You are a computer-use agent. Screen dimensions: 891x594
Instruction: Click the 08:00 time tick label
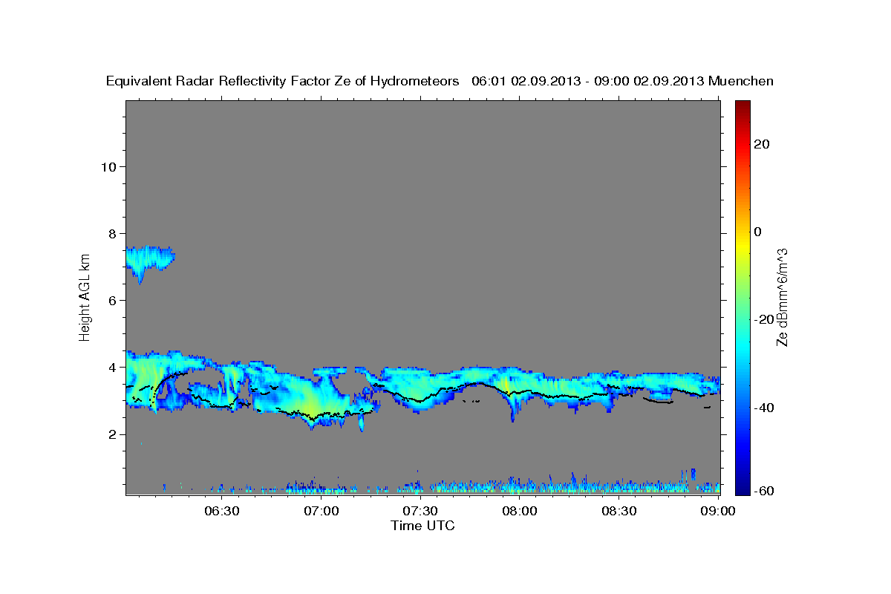coord(520,511)
